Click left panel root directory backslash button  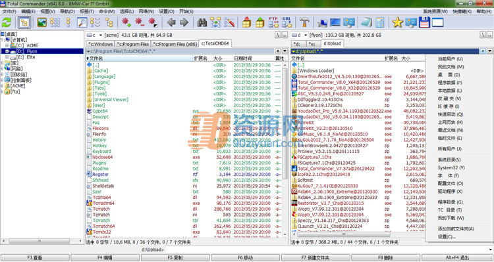(x=278, y=35)
